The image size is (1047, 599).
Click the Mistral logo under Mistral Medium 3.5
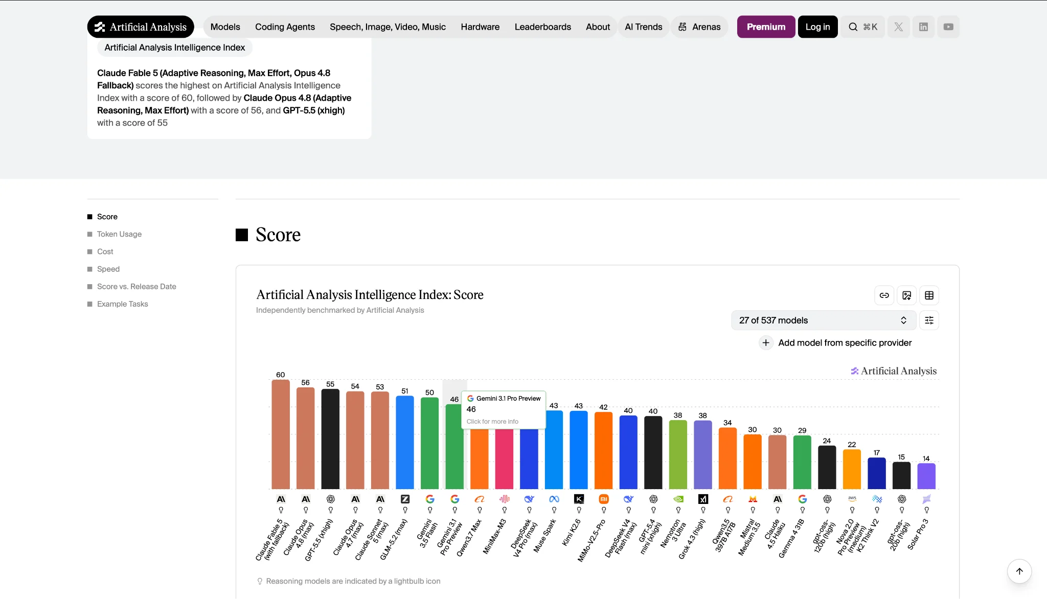[753, 499]
